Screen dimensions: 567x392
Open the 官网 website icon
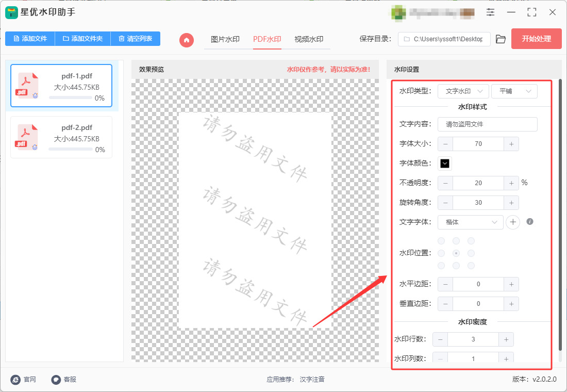click(15, 379)
